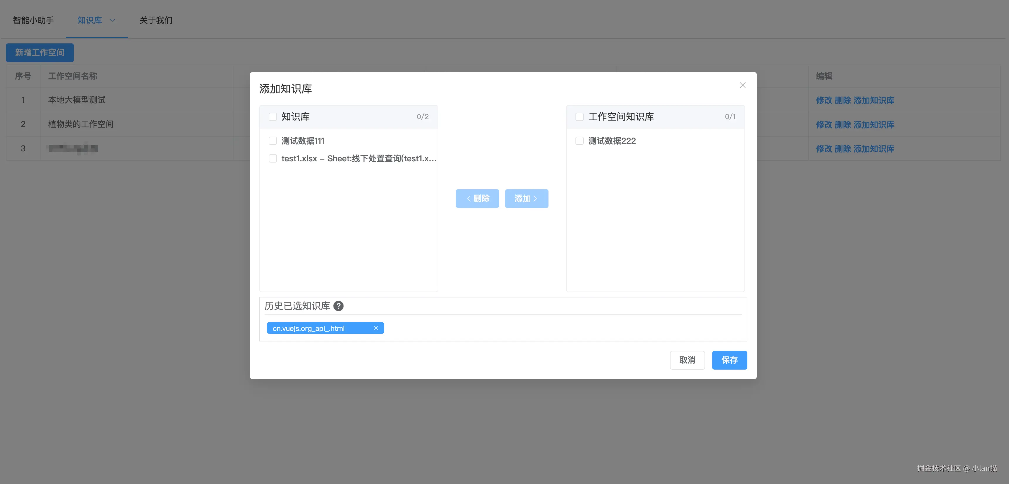Click the 删除 transfer left button

point(477,199)
